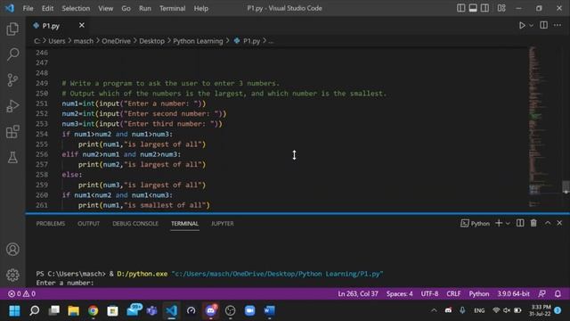This screenshot has height=321, width=570.
Task: Open the File menu
Action: 28,8
